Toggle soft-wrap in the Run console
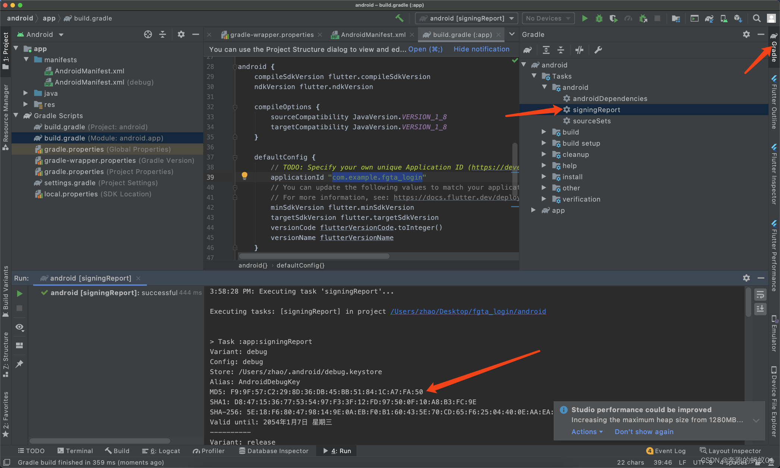 [760, 295]
